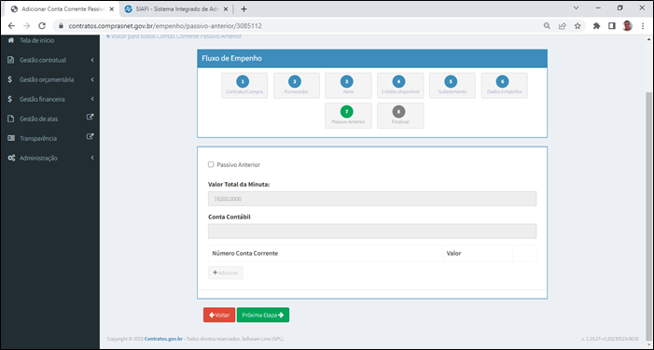
Task: Select Adicionar Conta Corrente Passivo tab
Action: [63, 8]
